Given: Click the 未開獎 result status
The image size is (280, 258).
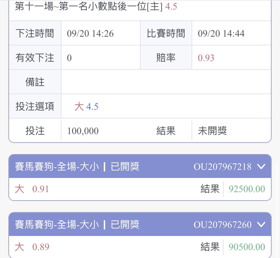Looking at the screenshot, I should click(x=212, y=131).
